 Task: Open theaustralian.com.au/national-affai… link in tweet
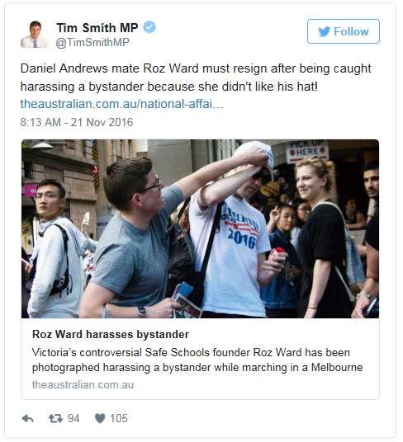tap(122, 104)
